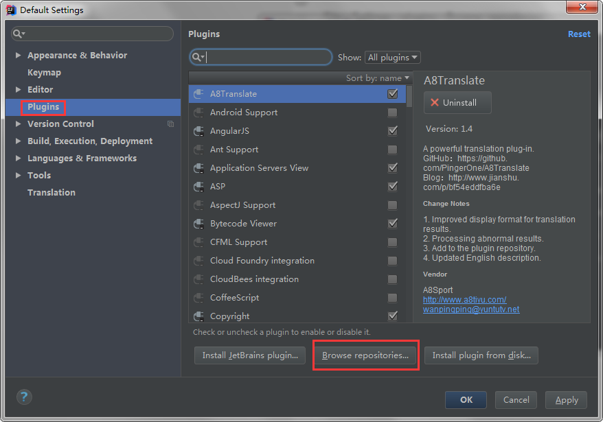Click inside the plugins search field

click(x=261, y=57)
